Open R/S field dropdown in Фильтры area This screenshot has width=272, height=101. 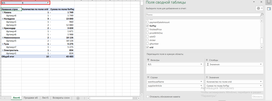[x=201, y=64]
